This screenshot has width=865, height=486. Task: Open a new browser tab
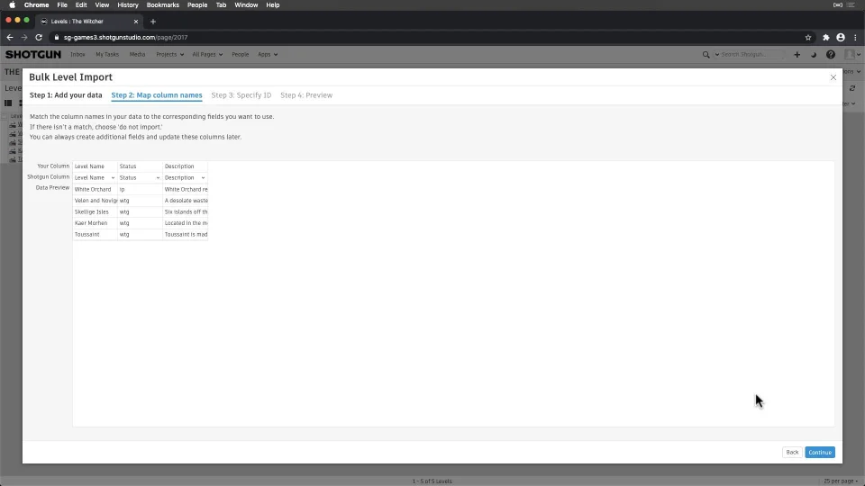point(153,22)
